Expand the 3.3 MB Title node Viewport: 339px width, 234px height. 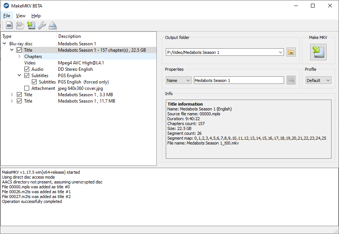coord(12,94)
